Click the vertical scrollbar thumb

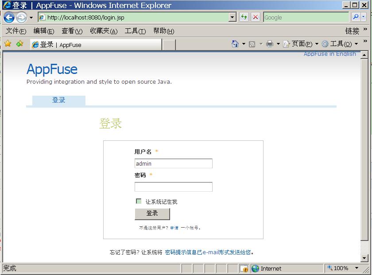364,150
